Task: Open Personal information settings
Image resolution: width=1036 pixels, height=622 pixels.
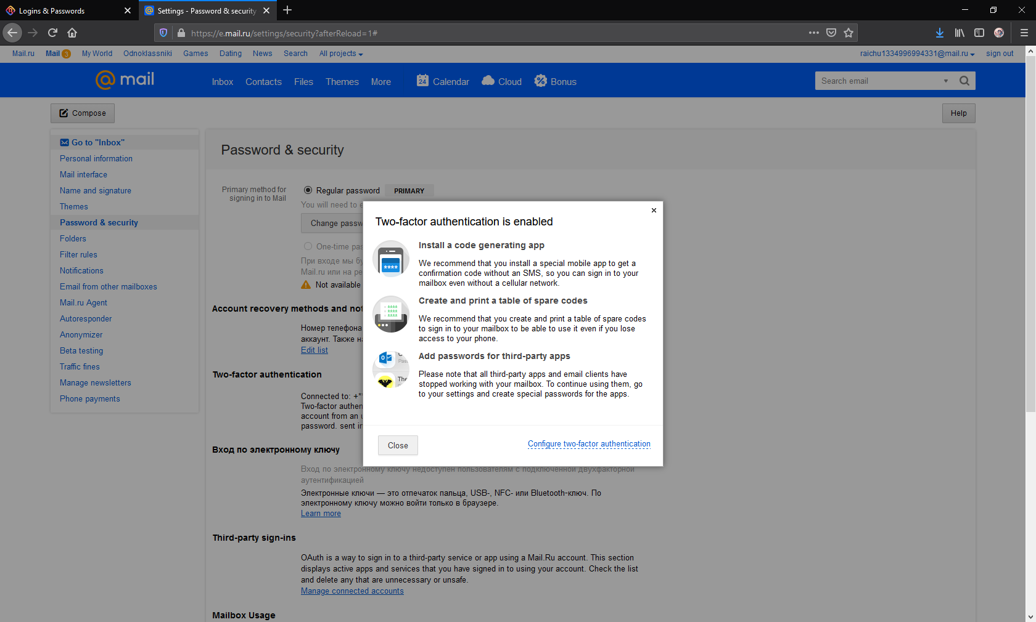Action: (x=96, y=158)
